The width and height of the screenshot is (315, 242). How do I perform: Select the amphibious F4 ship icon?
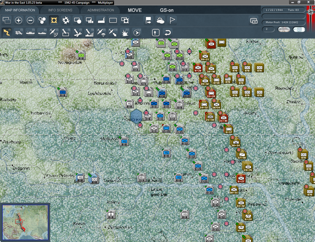42,32
